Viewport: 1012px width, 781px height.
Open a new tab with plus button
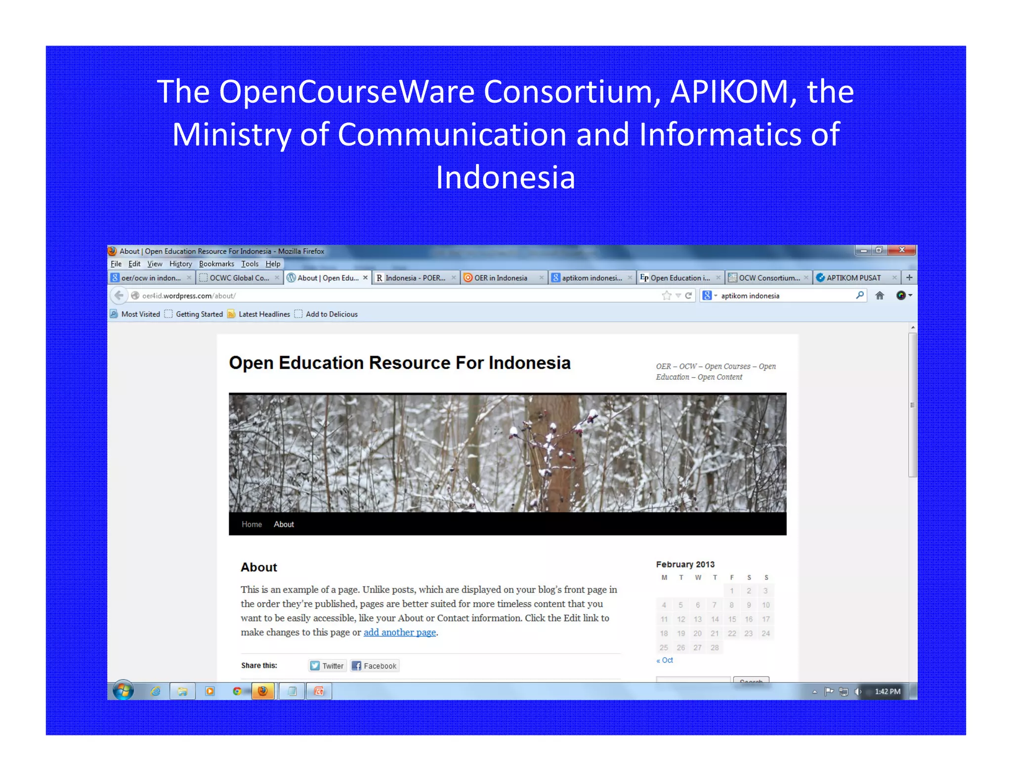(909, 277)
